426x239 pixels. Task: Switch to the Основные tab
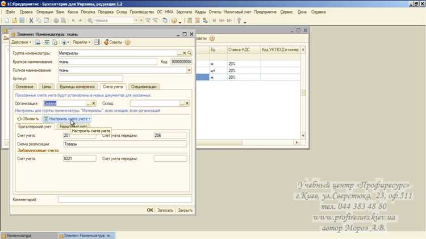point(24,87)
